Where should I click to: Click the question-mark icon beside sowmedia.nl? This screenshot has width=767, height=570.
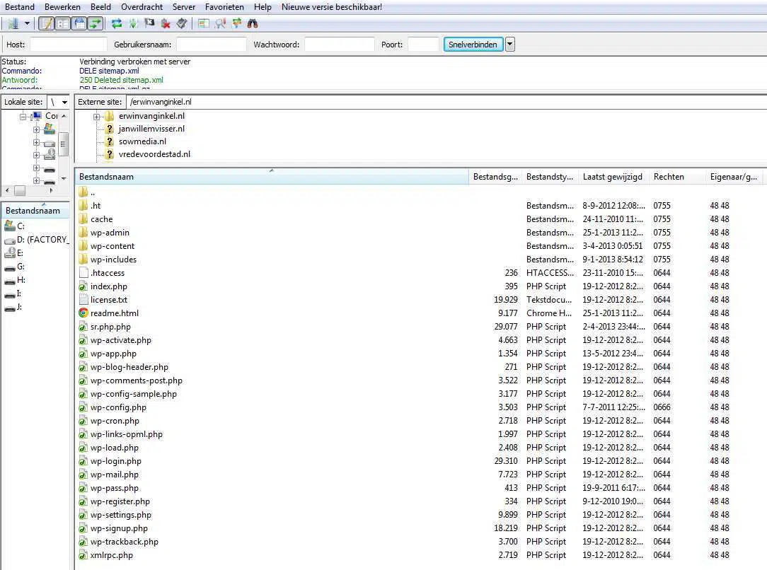[x=110, y=141]
